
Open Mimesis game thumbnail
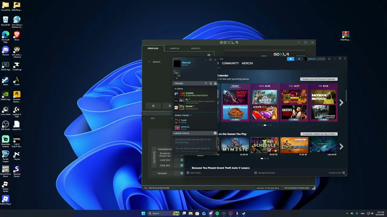(x=235, y=145)
